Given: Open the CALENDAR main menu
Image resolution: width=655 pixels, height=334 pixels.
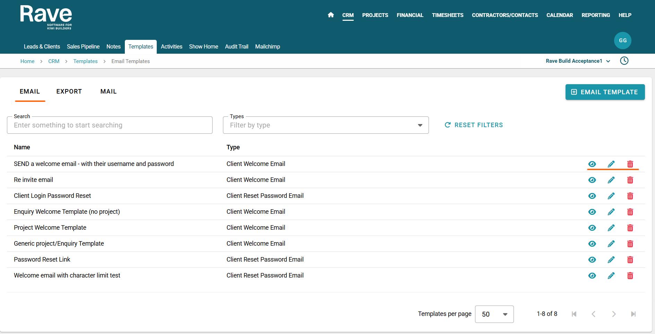Looking at the screenshot, I should tap(560, 15).
